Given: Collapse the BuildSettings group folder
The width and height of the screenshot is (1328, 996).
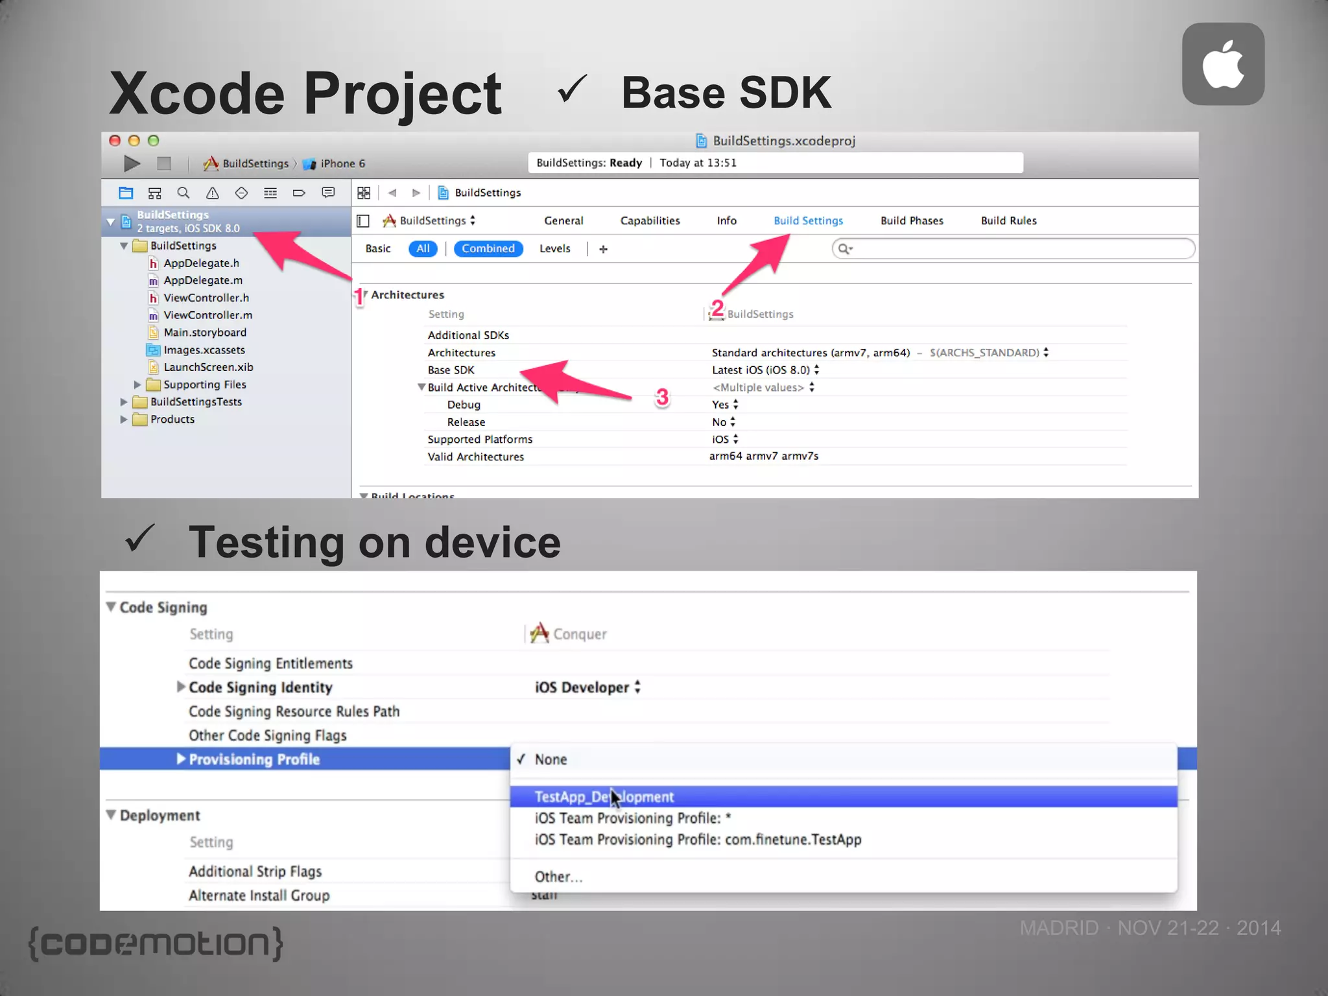Looking at the screenshot, I should pos(123,246).
